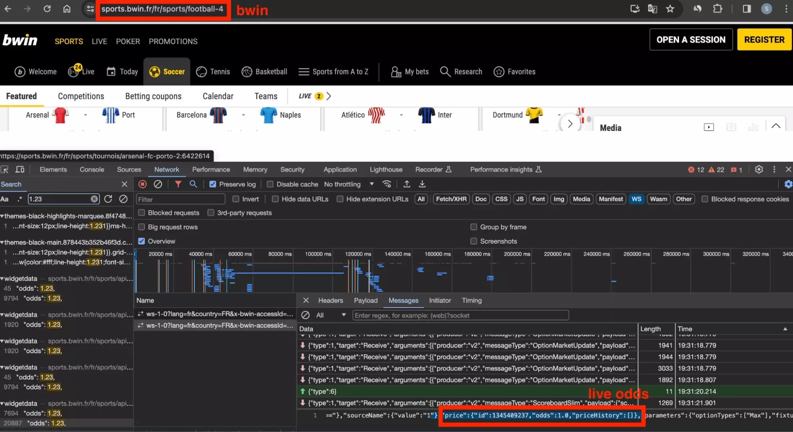Clear the 1.23 search input x icon
Screen dimensions: 793x432
(x=94, y=199)
